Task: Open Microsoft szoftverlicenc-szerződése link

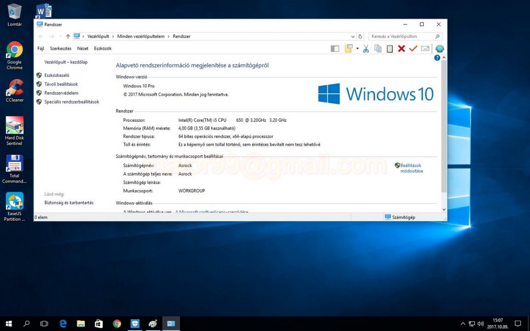Action: click(x=212, y=212)
